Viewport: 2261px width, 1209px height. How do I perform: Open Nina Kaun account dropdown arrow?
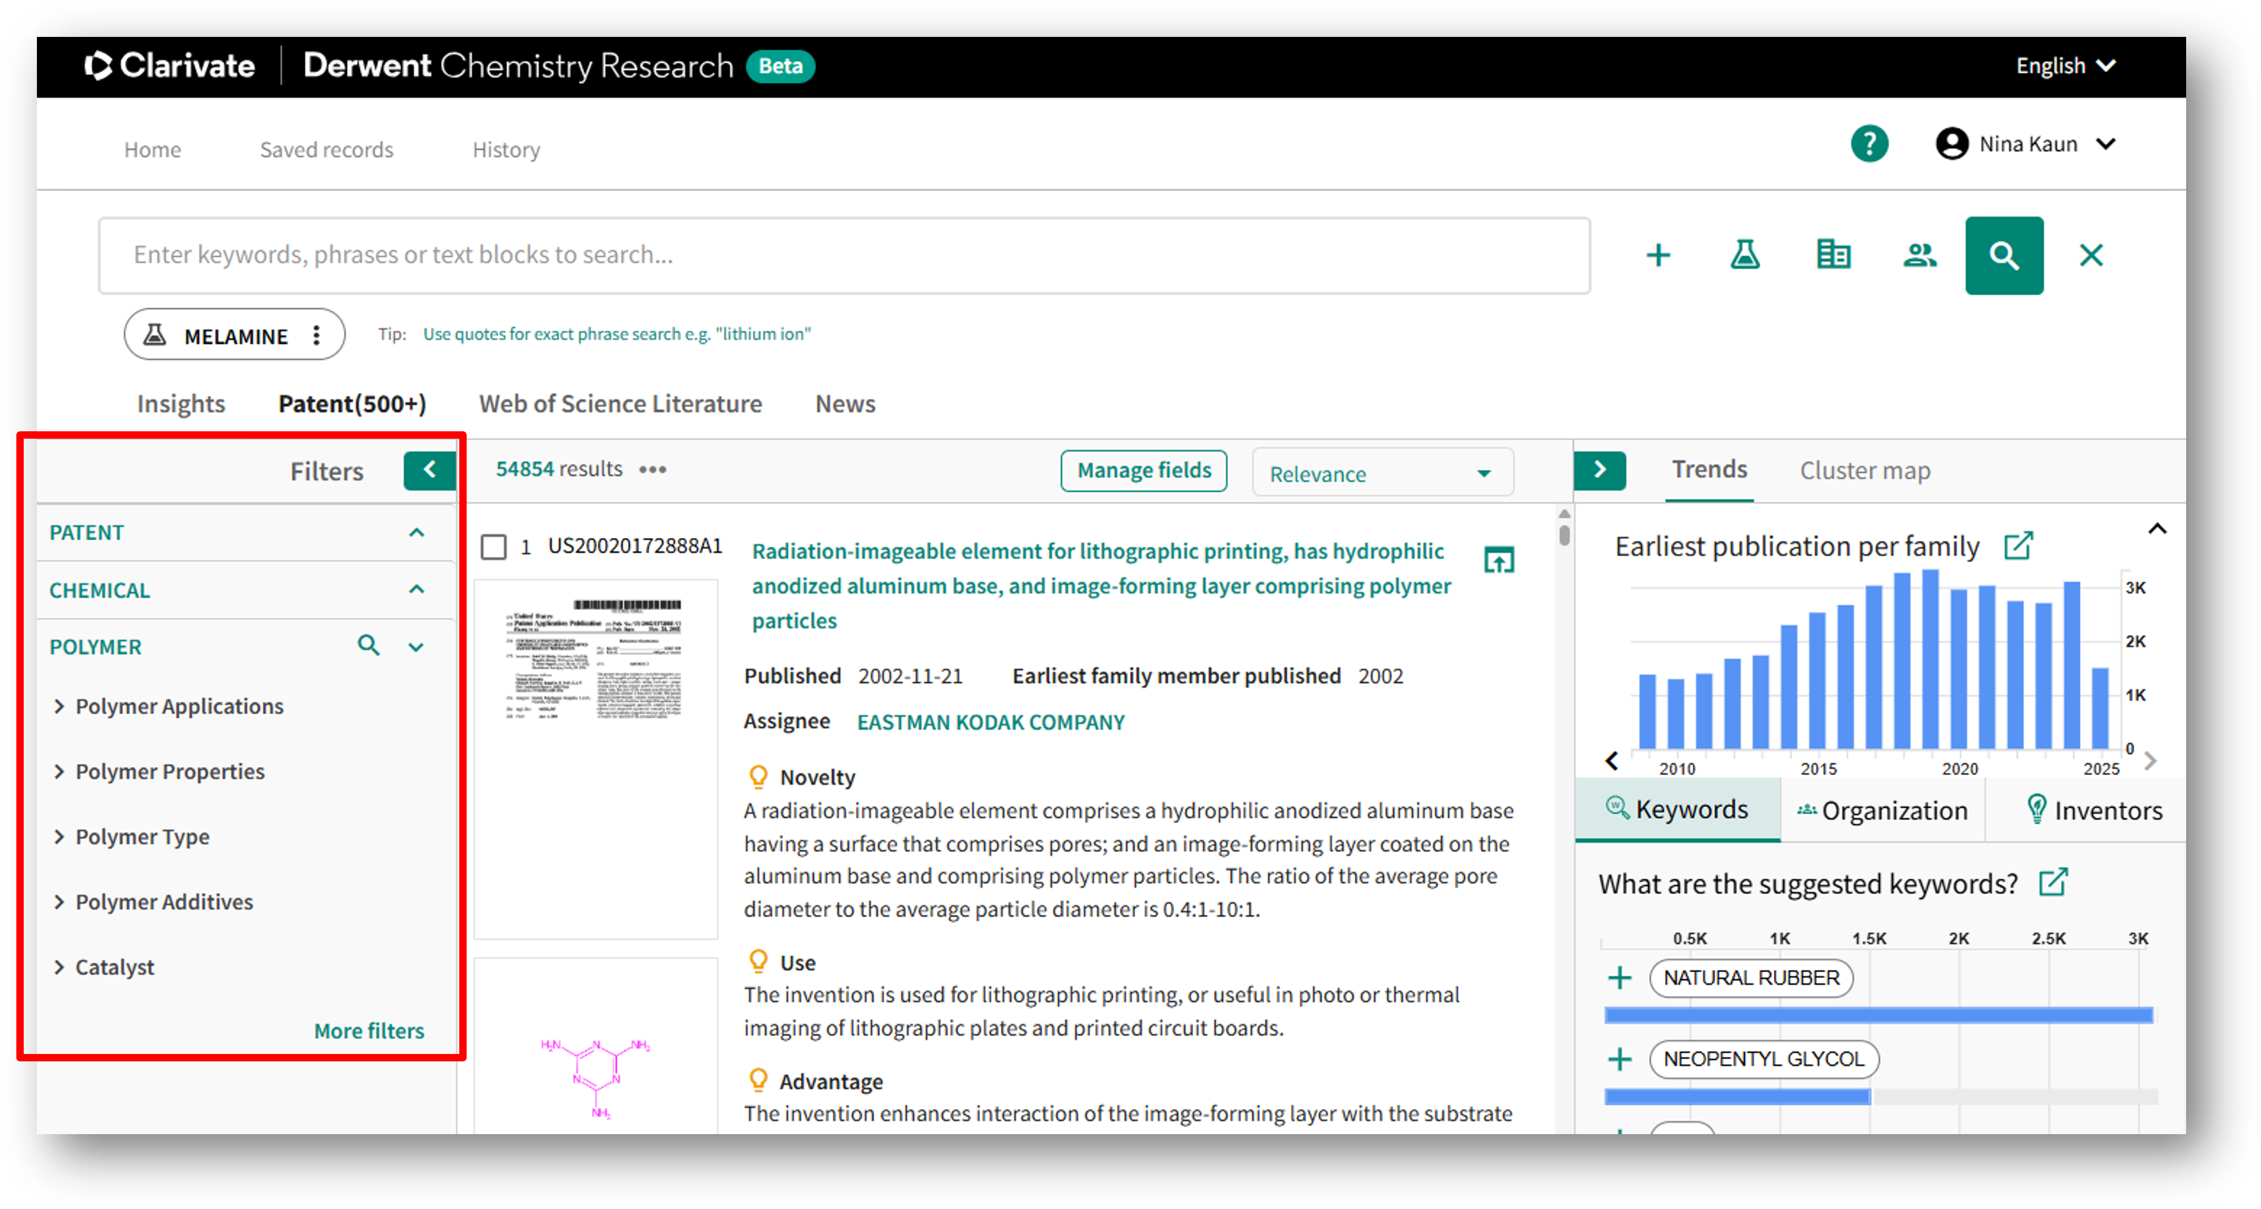(x=2105, y=144)
